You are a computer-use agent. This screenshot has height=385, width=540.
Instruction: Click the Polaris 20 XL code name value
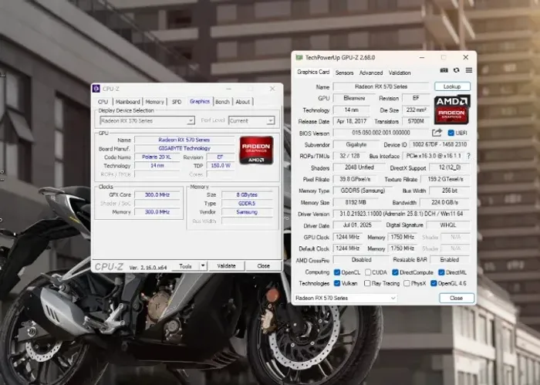(157, 157)
